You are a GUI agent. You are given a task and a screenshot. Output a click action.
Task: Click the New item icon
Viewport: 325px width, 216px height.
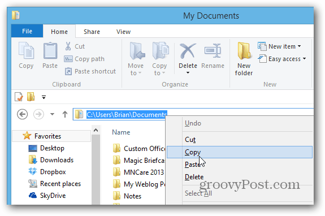(x=262, y=46)
